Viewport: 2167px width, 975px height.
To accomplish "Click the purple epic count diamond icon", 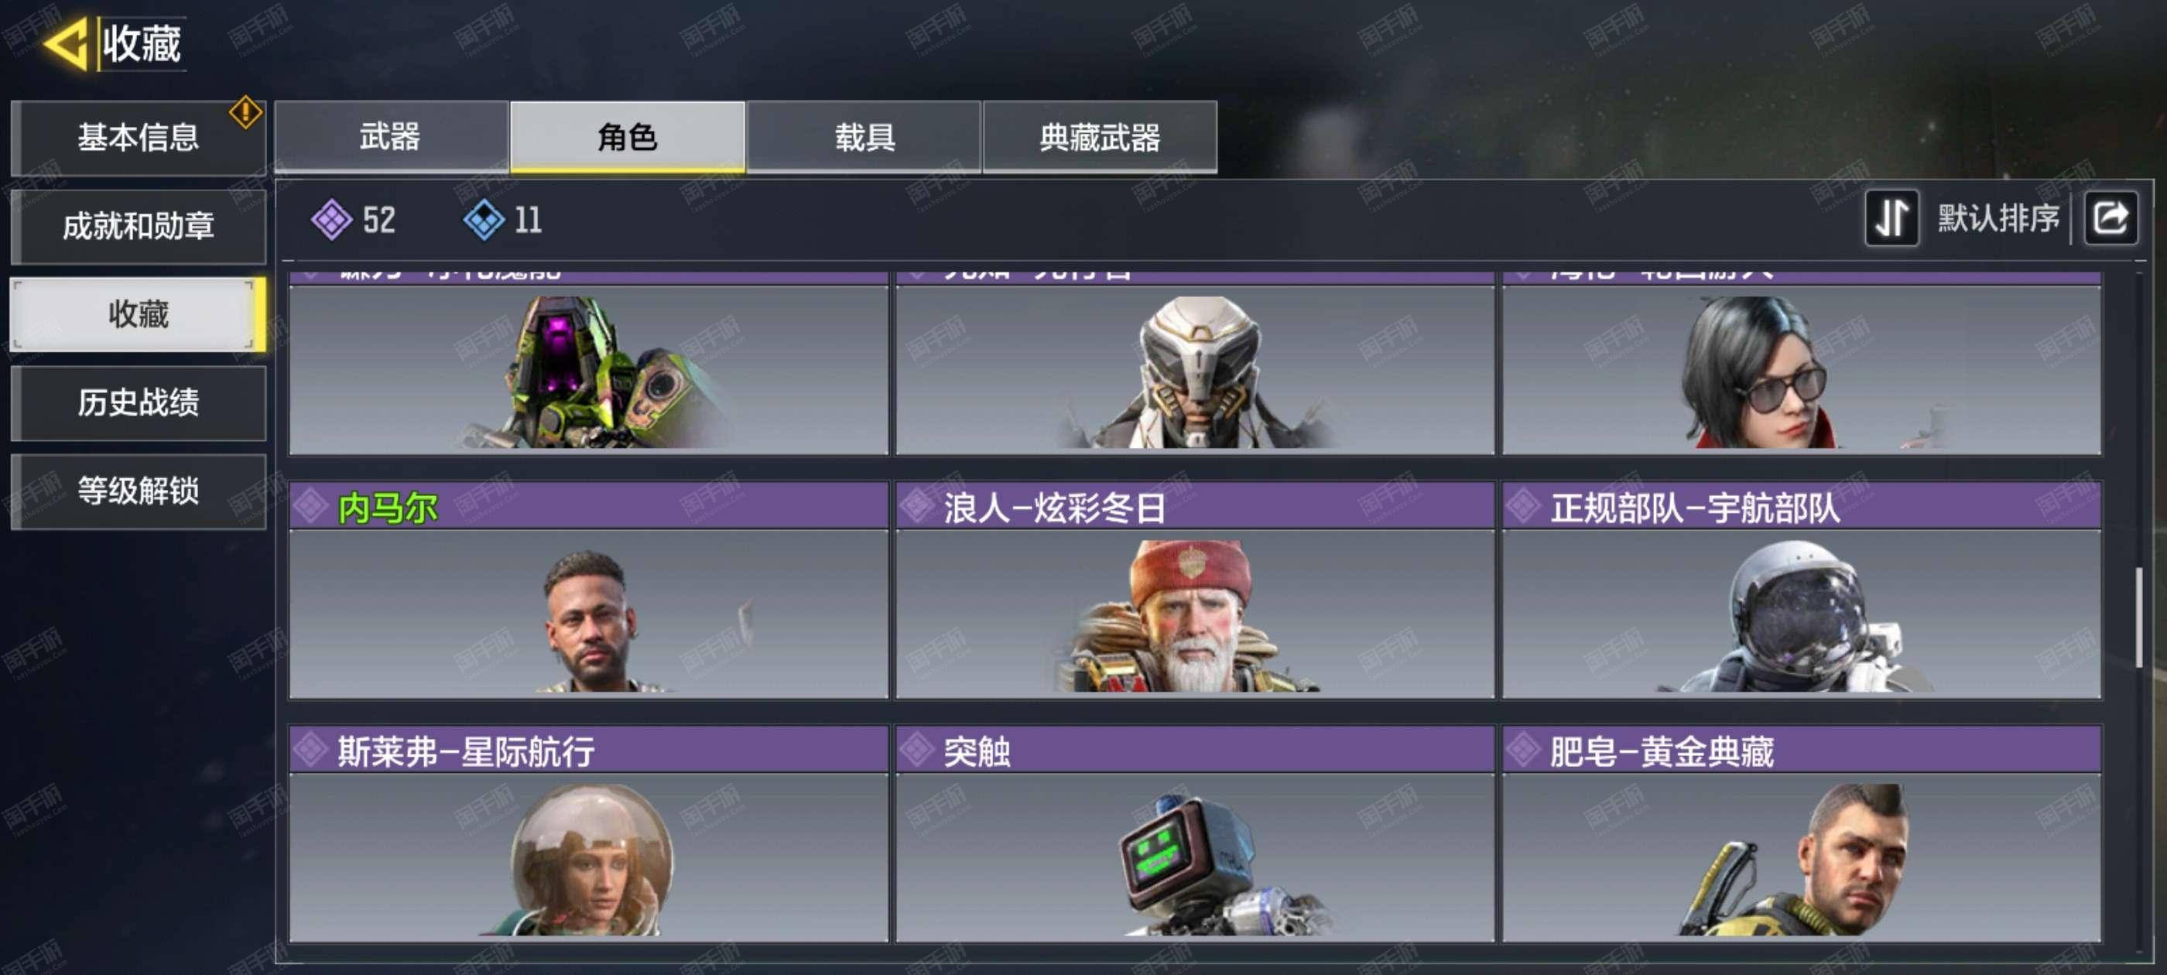I will coord(331,220).
